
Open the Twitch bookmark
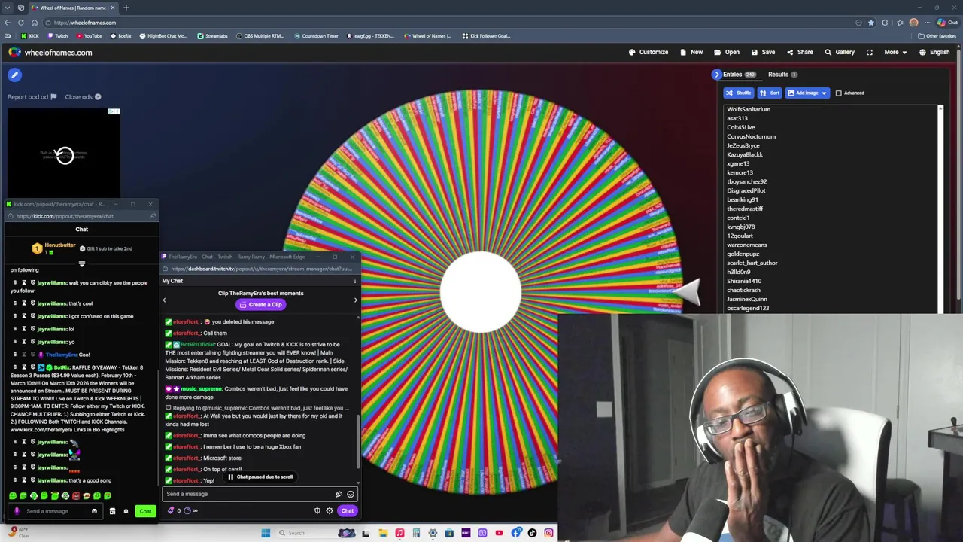(x=58, y=36)
